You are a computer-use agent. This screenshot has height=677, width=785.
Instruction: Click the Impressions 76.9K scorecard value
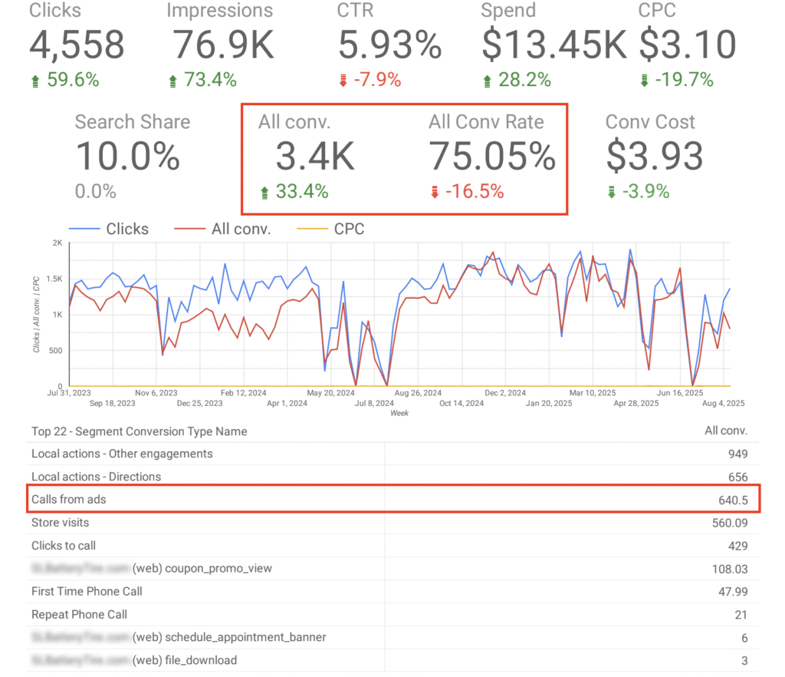click(x=223, y=45)
